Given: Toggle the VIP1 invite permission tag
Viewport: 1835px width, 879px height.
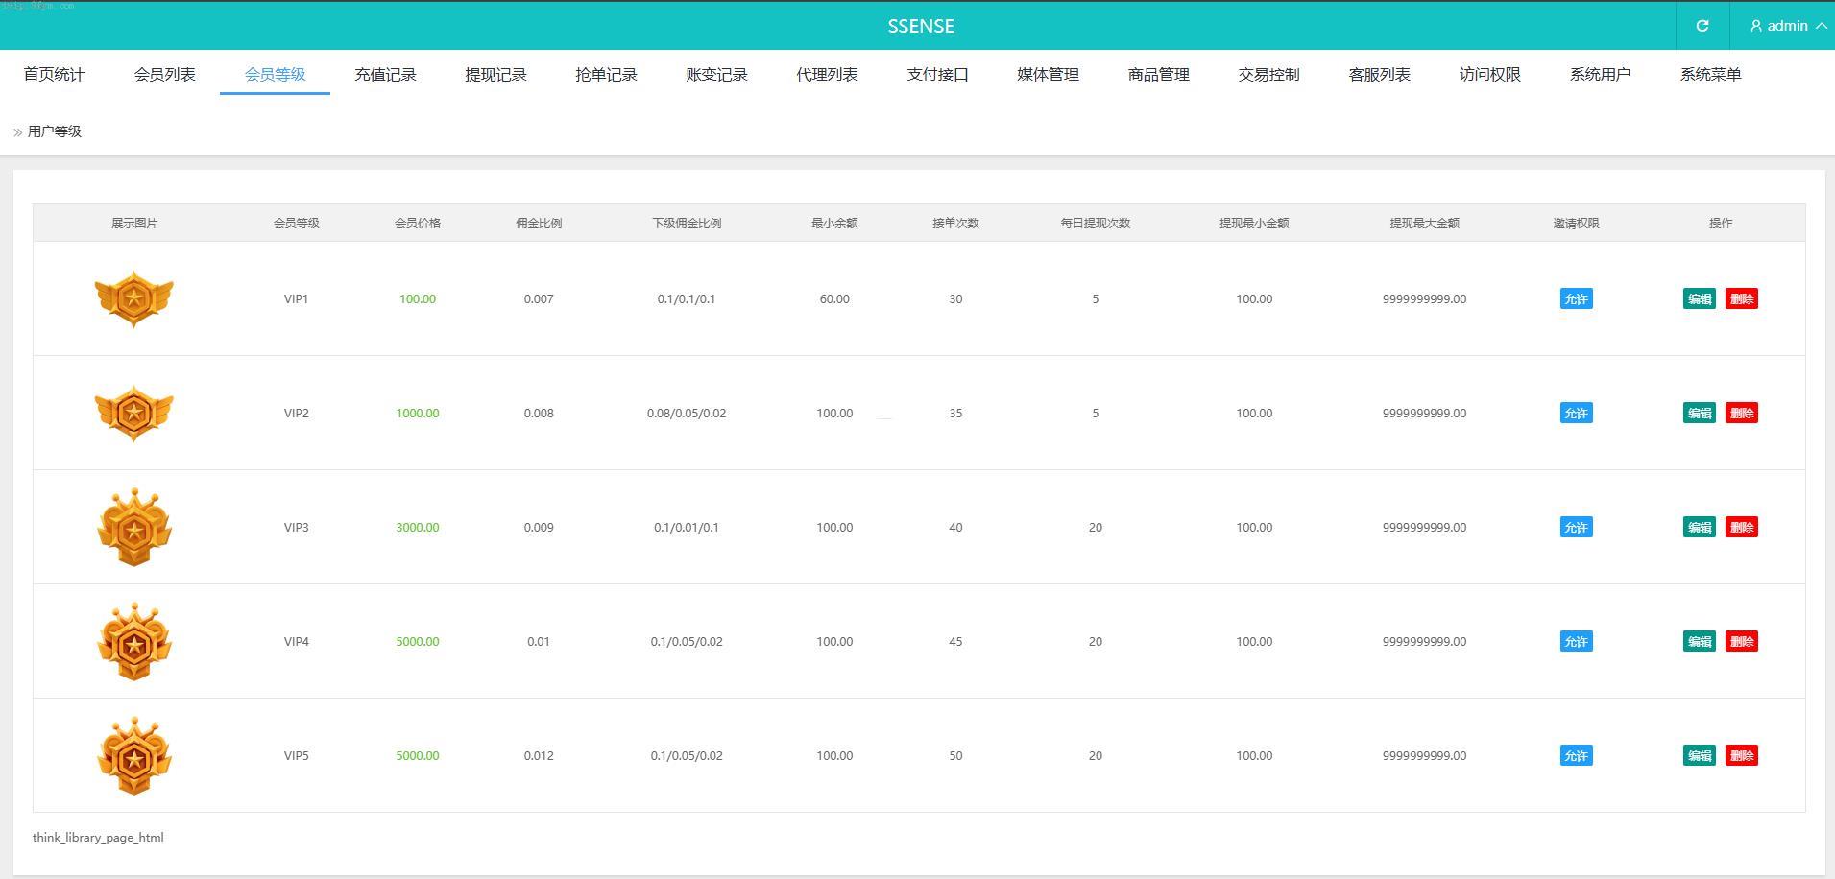Looking at the screenshot, I should pyautogui.click(x=1576, y=298).
